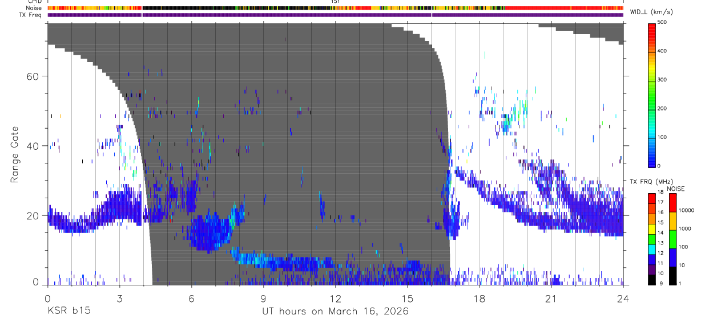The image size is (701, 323).
Task: Click the x-axis tick label '6'
Action: [191, 299]
